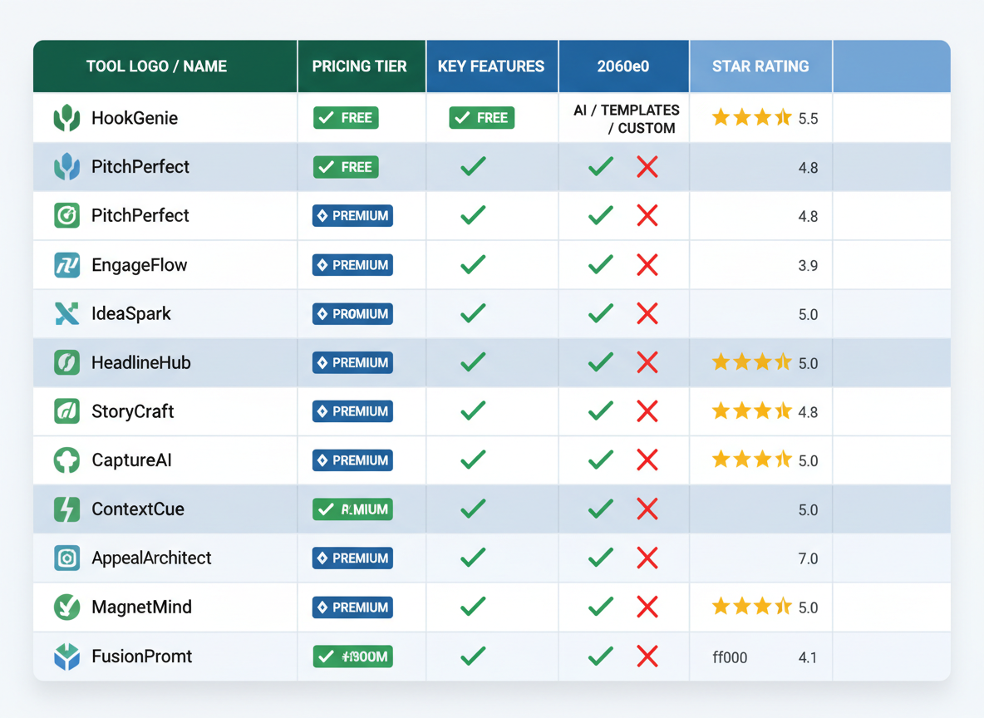Expand the AI / TEMPLATES / CUSTOM cell
Screen dimensions: 984x718
[x=623, y=118]
